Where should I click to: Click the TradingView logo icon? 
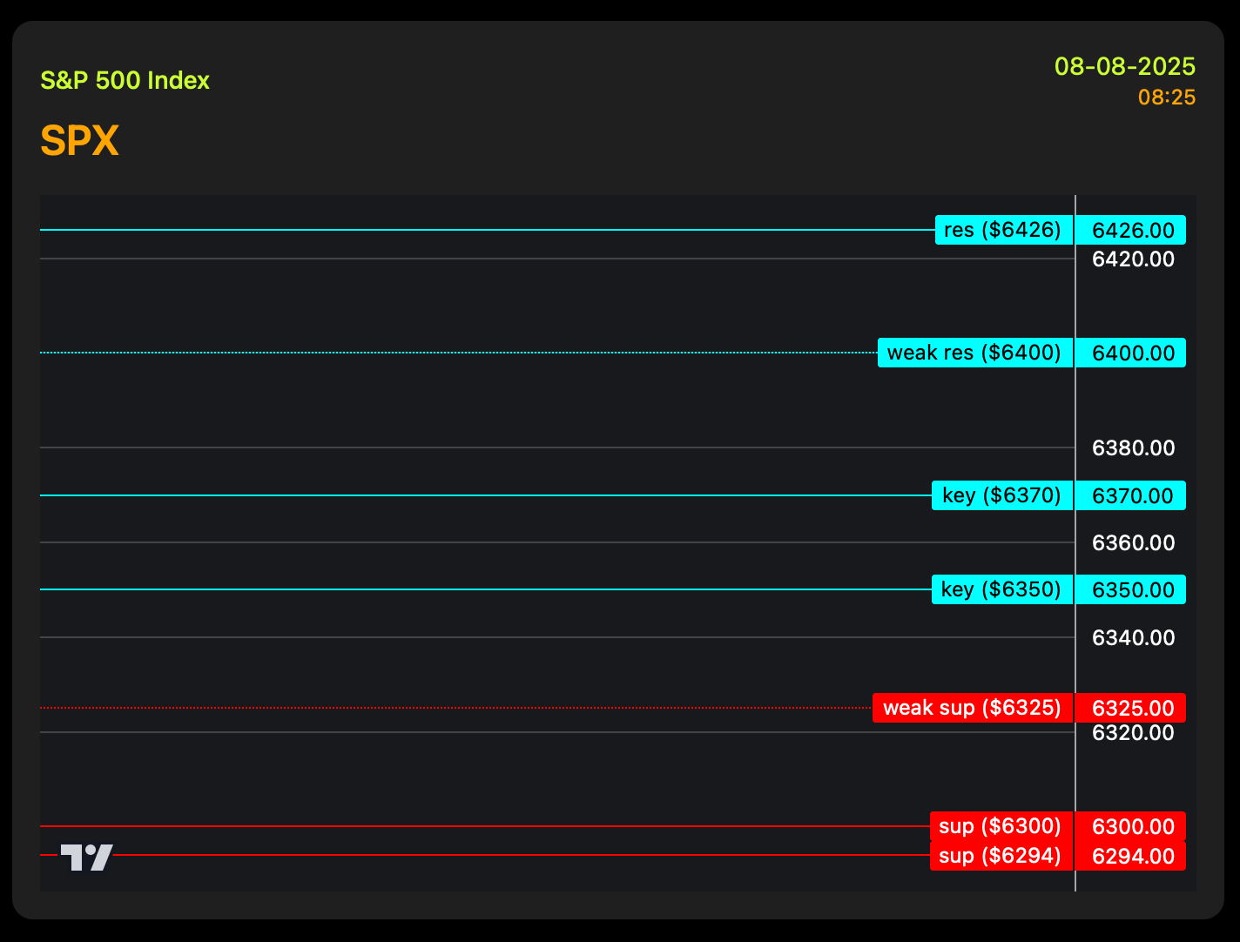click(x=87, y=858)
